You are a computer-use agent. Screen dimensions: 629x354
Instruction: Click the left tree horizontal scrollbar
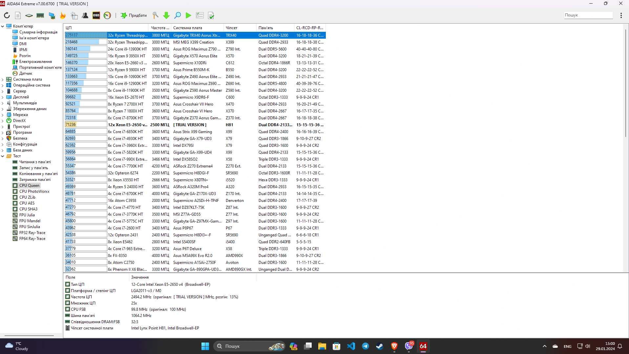click(x=29, y=336)
